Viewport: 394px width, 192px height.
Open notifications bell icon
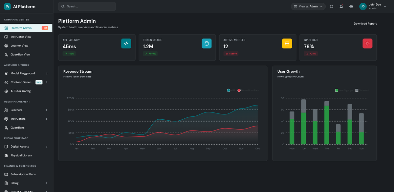pyautogui.click(x=341, y=6)
